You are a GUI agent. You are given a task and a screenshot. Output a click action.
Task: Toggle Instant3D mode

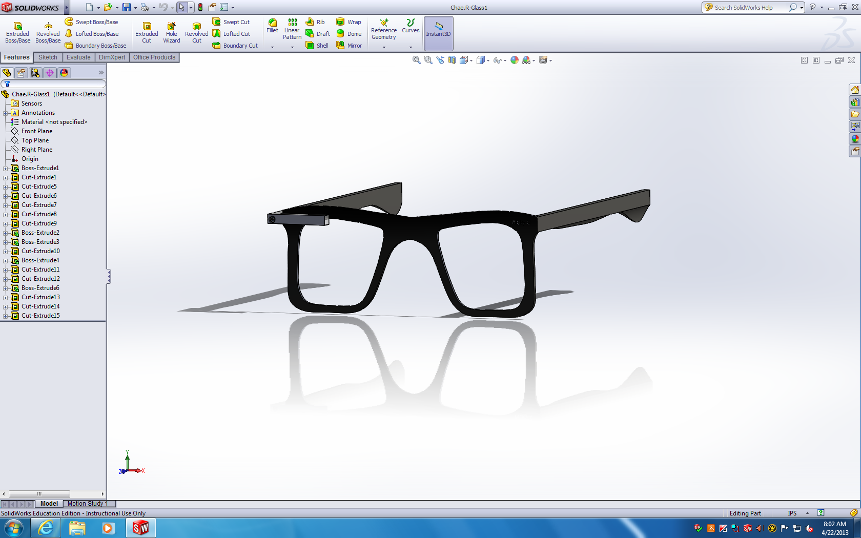coord(439,33)
